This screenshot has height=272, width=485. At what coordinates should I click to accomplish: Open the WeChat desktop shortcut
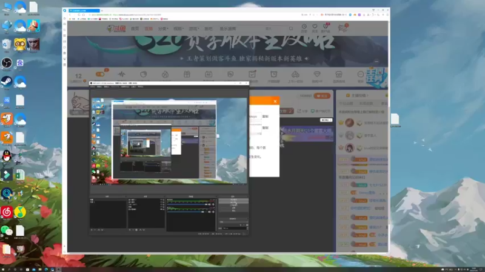7,231
